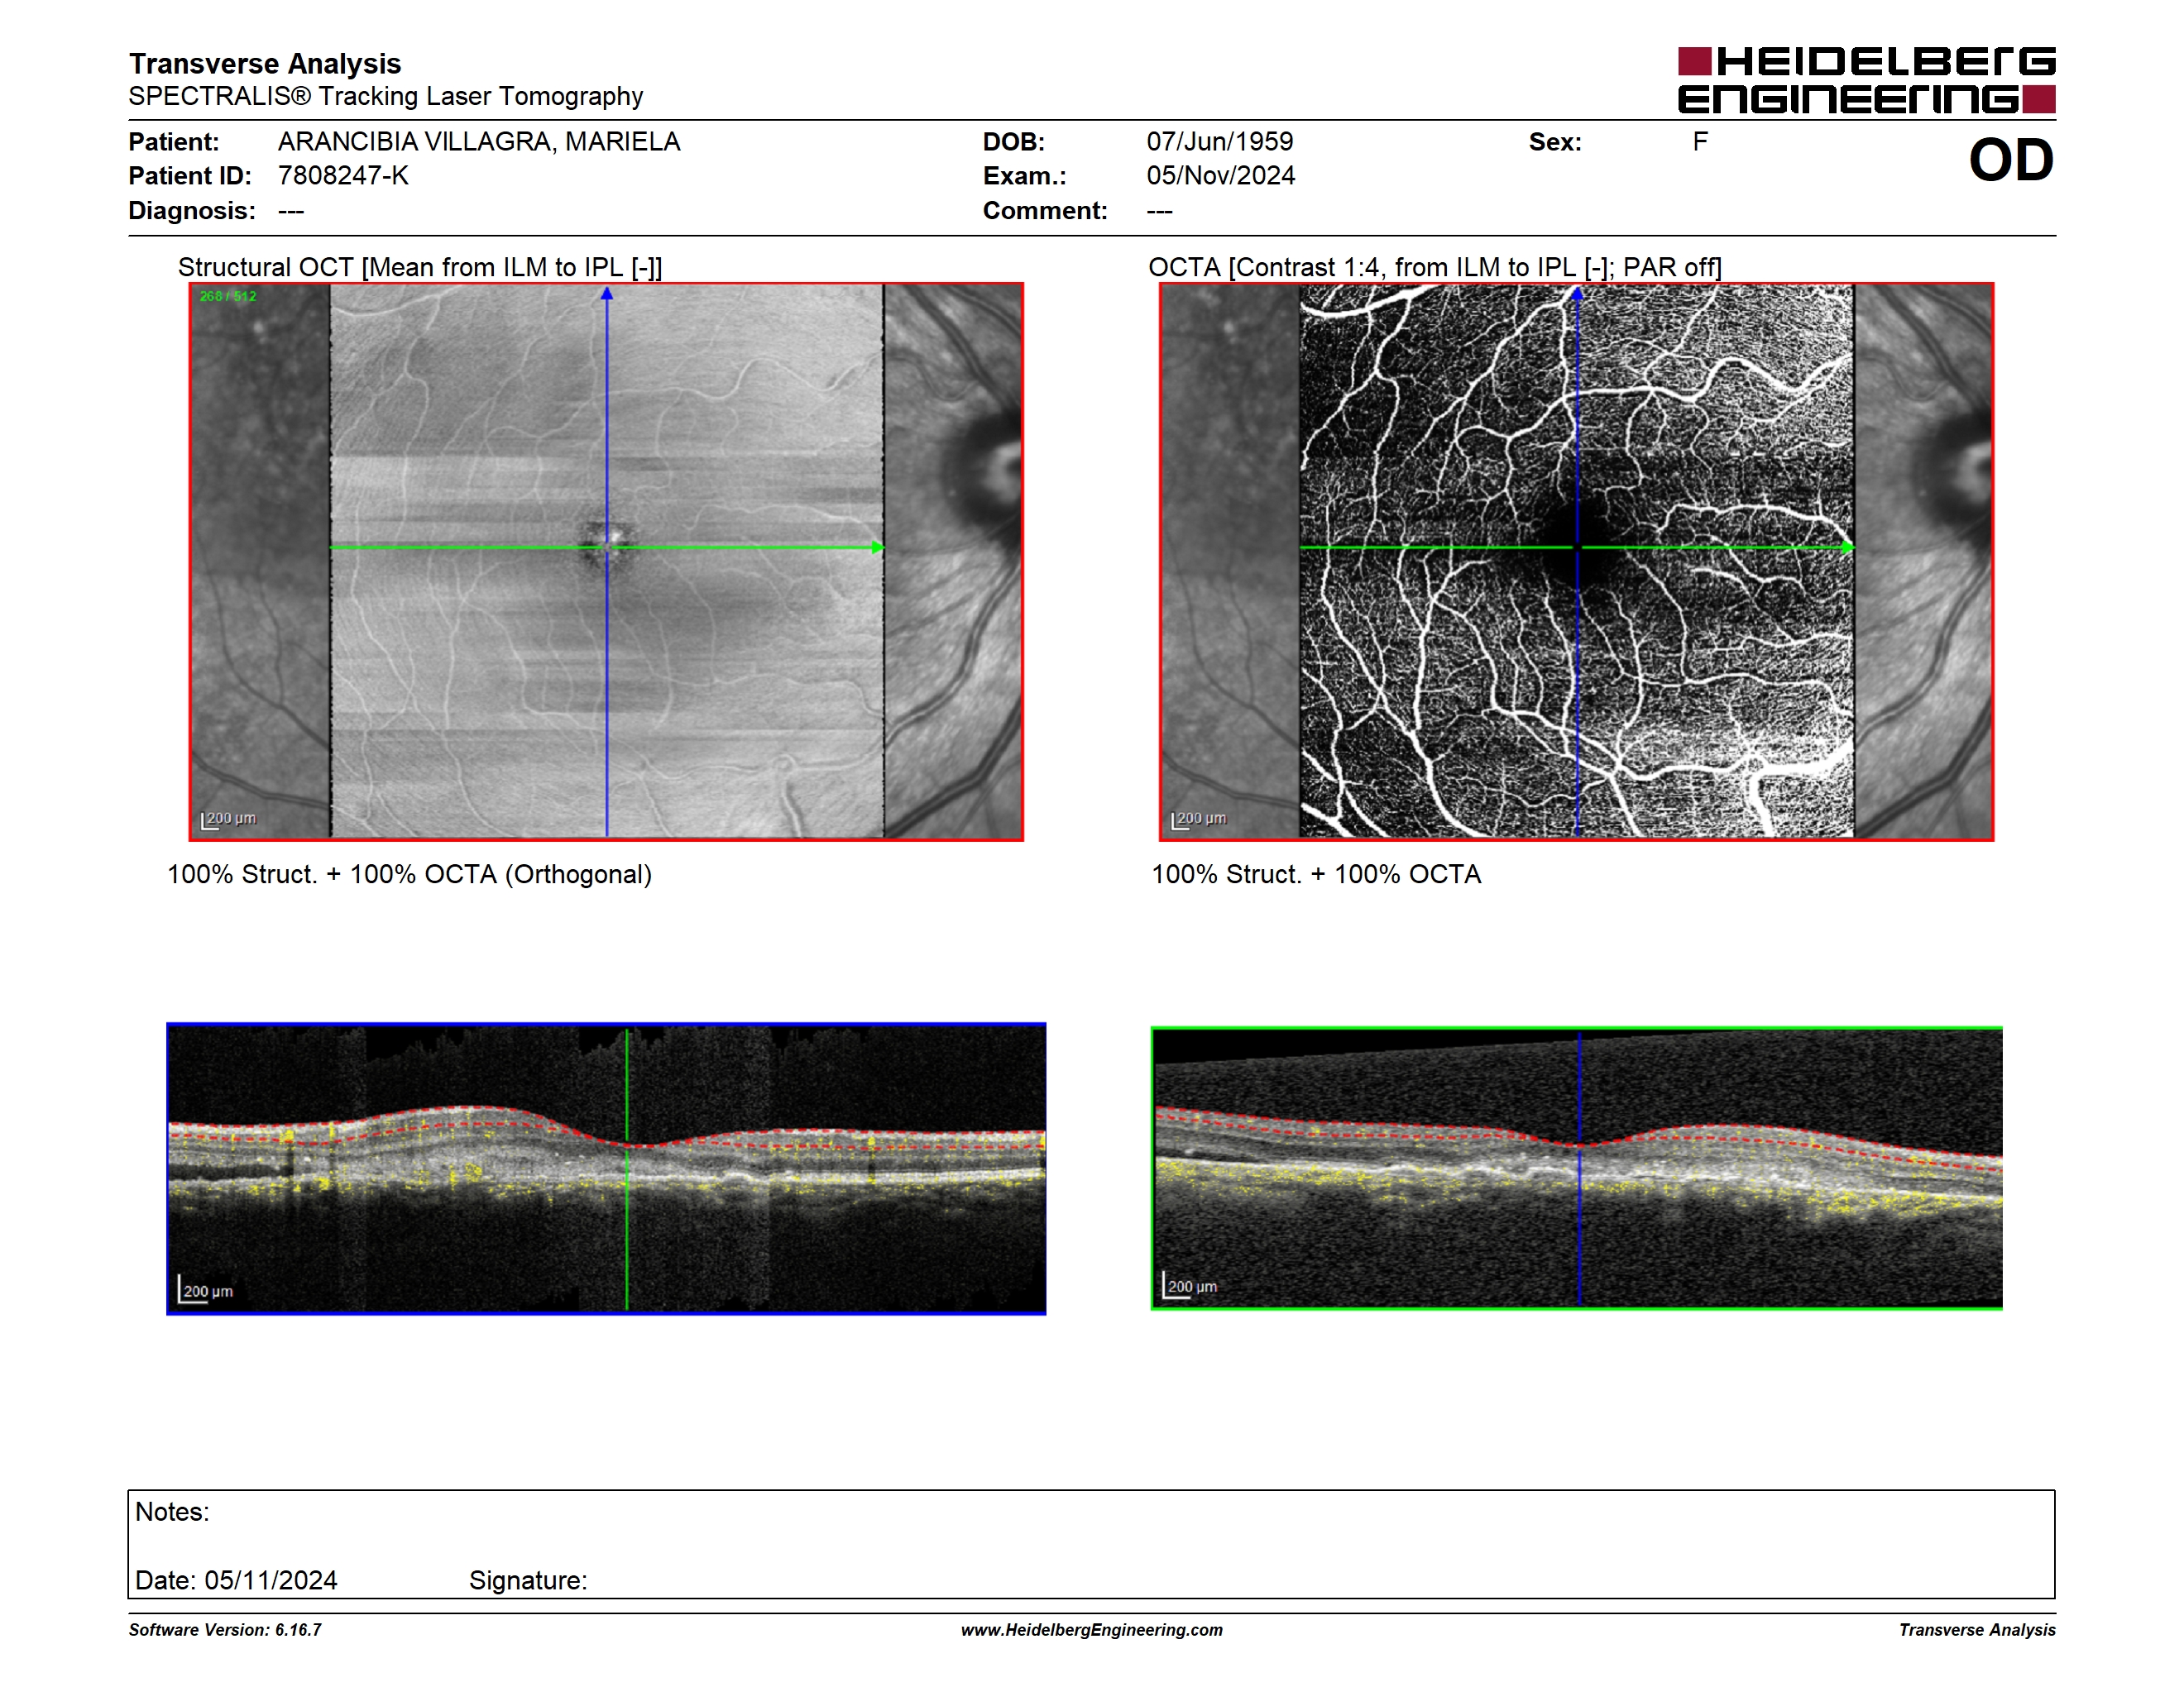The image size is (2184, 1687).
Task: Click the 200 µm scale in green-framed B-scan
Action: tap(1190, 1285)
